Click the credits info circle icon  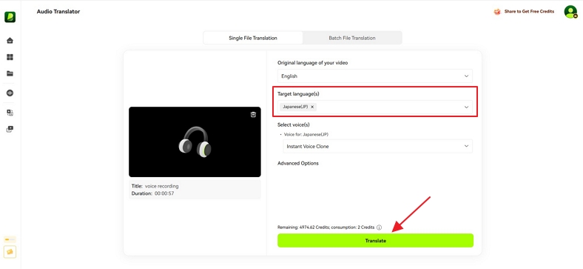379,228
